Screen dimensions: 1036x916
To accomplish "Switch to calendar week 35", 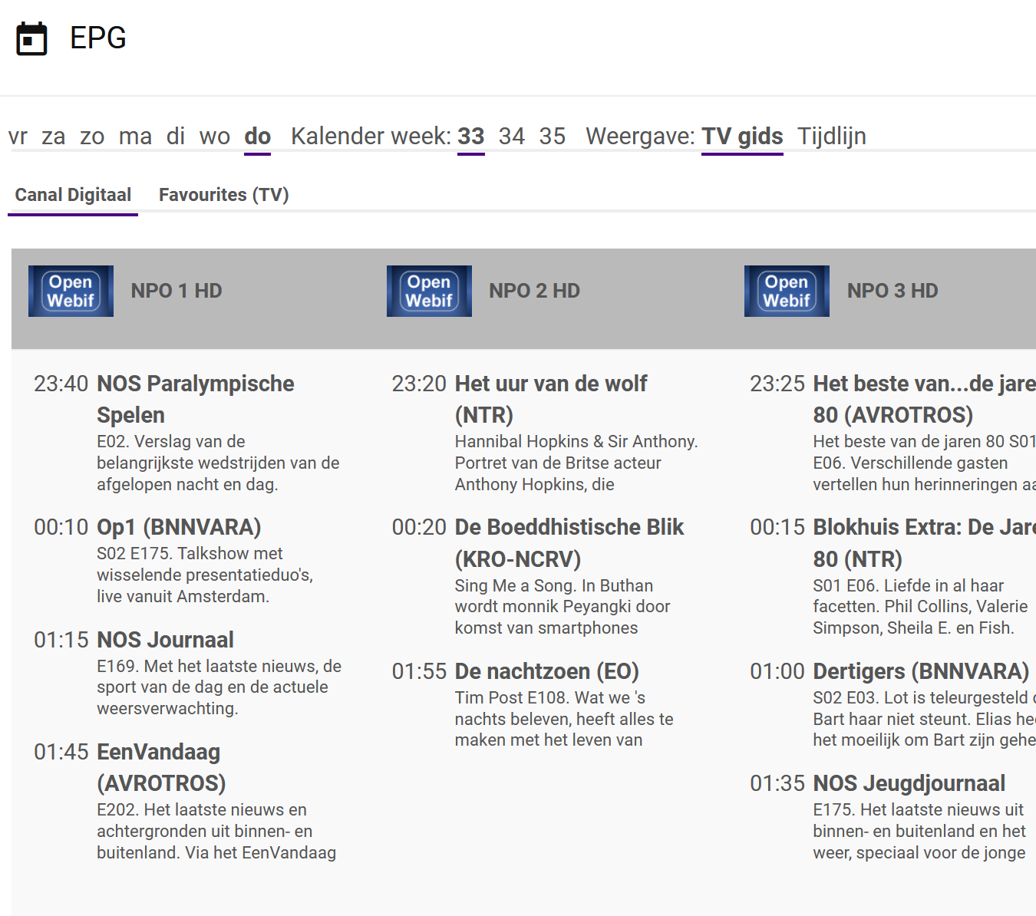I will pos(553,137).
